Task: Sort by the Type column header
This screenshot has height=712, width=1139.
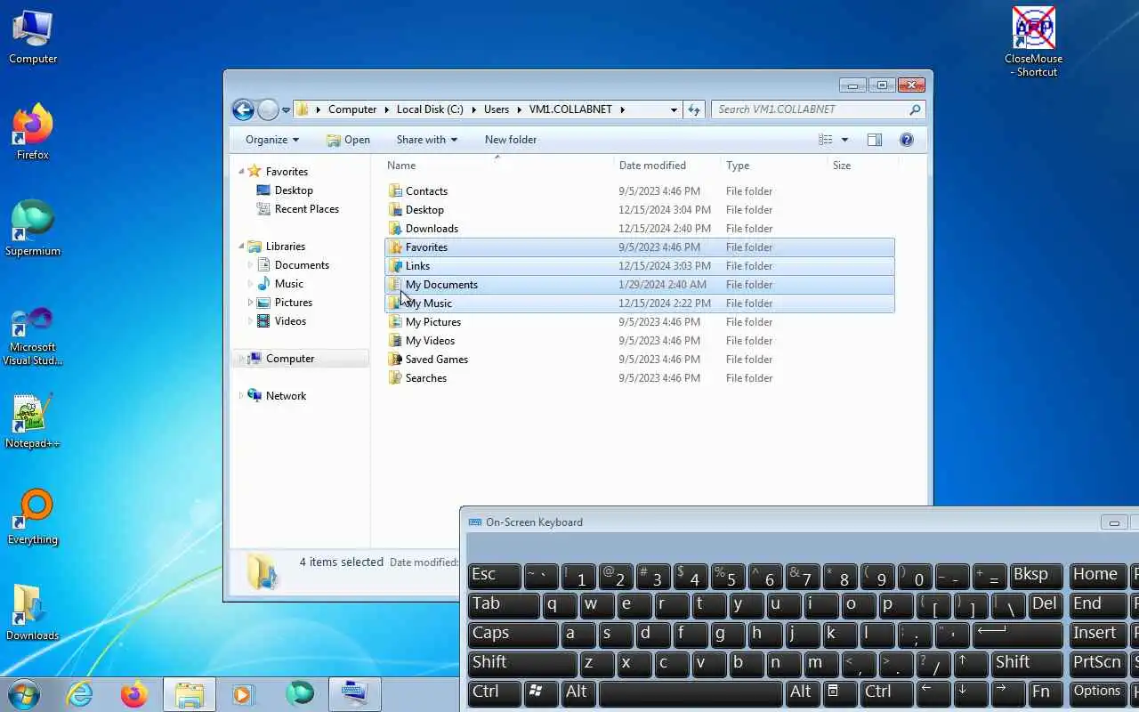Action: [772, 166]
